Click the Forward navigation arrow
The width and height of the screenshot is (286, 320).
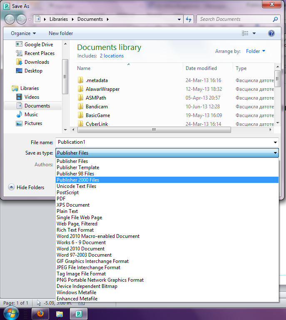tap(21, 20)
